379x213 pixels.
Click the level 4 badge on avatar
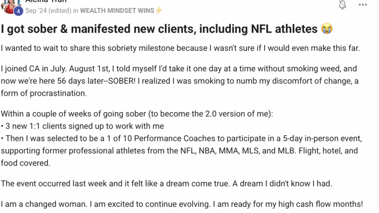pyautogui.click(x=18, y=11)
